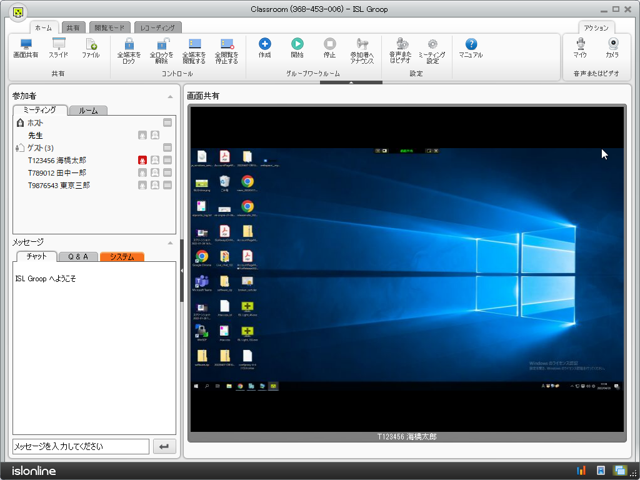Click the メッセージを入力してください input field
Screen dimensions: 640x480
coord(81,447)
